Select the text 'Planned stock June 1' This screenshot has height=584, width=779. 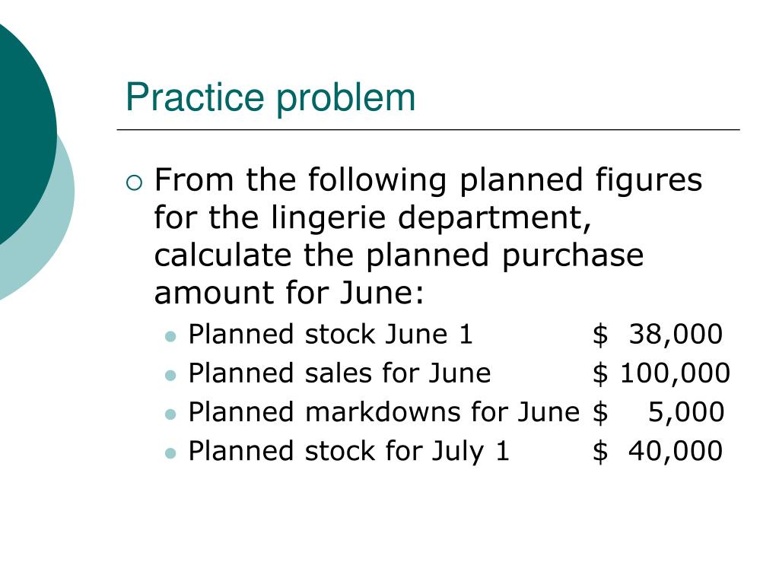pos(330,334)
